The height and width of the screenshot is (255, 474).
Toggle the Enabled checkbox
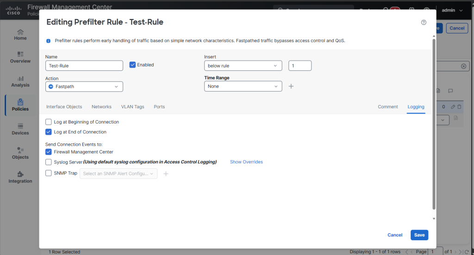tap(132, 65)
